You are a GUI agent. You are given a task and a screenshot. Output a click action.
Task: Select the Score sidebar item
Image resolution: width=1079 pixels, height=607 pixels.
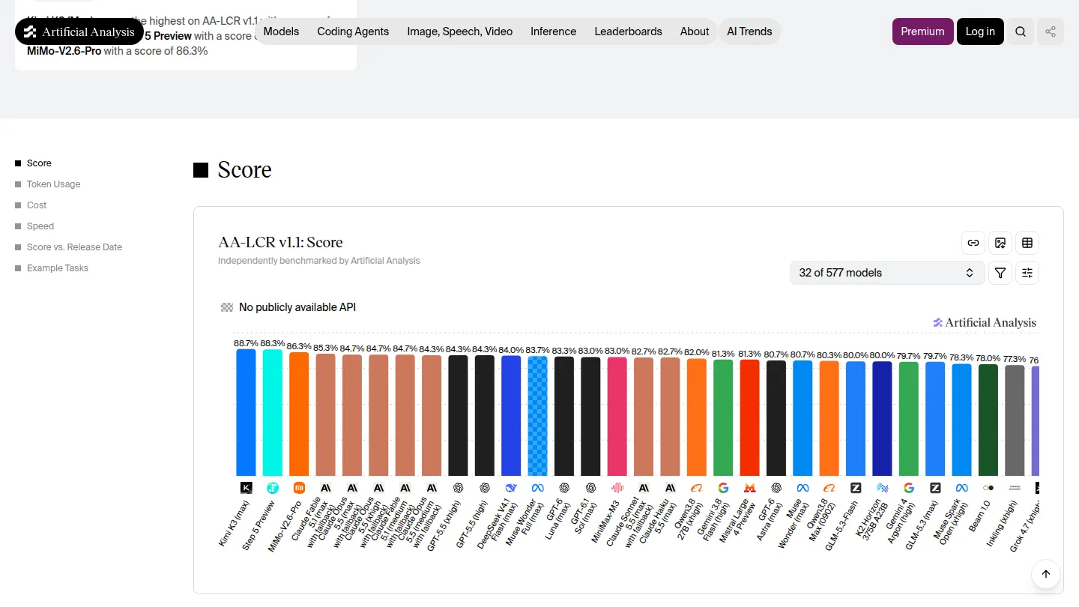[x=39, y=163]
